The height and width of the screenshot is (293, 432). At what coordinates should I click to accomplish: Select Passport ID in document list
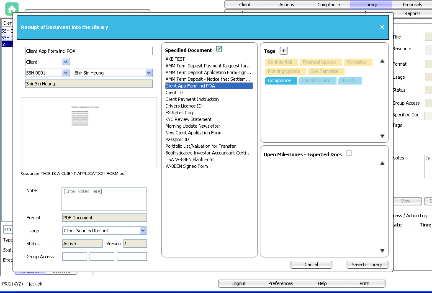[x=177, y=139]
